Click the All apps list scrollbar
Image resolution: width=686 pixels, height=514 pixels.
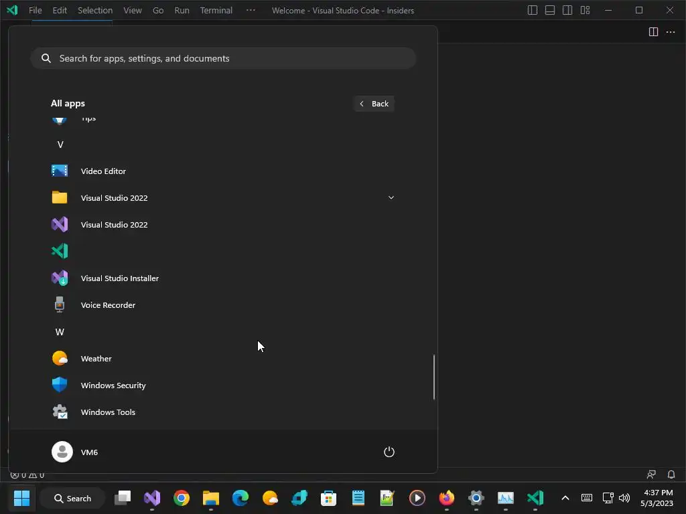click(434, 377)
